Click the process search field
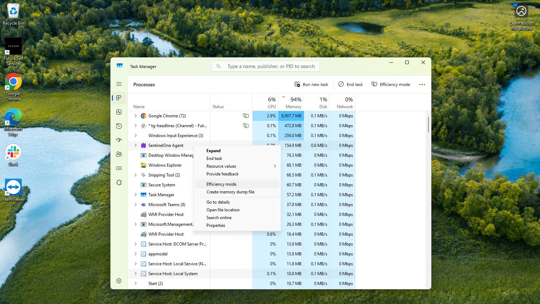 tap(265, 66)
